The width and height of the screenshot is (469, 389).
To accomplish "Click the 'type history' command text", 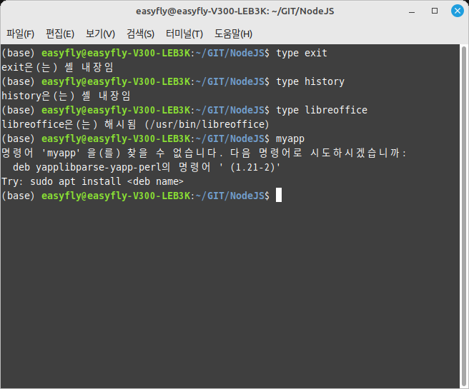I will coord(310,82).
